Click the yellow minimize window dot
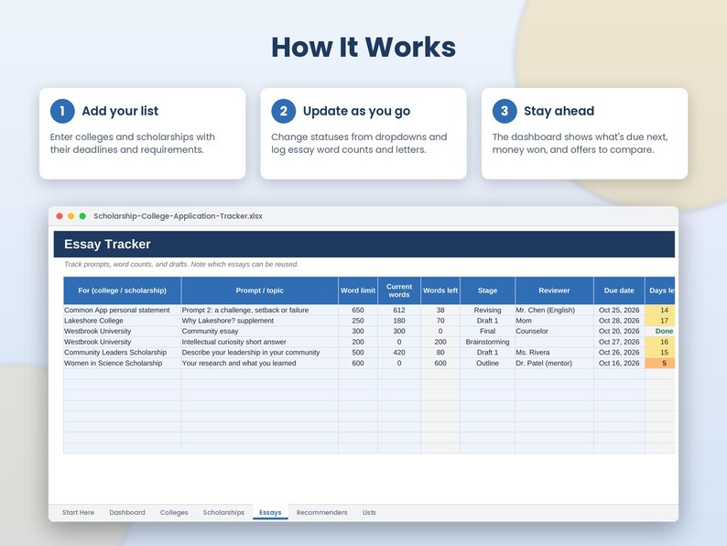This screenshot has width=727, height=546. 71,216
